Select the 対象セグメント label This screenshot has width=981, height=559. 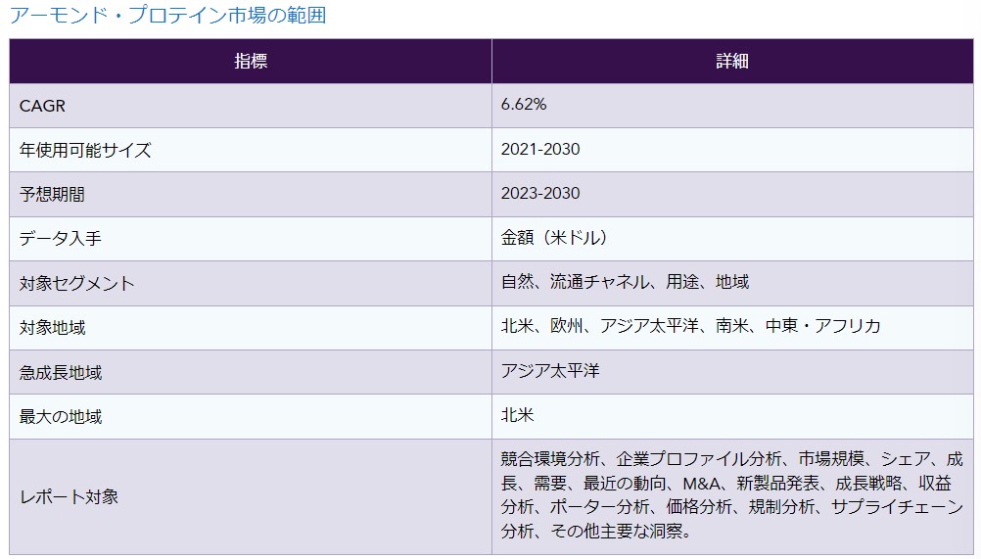tap(77, 283)
